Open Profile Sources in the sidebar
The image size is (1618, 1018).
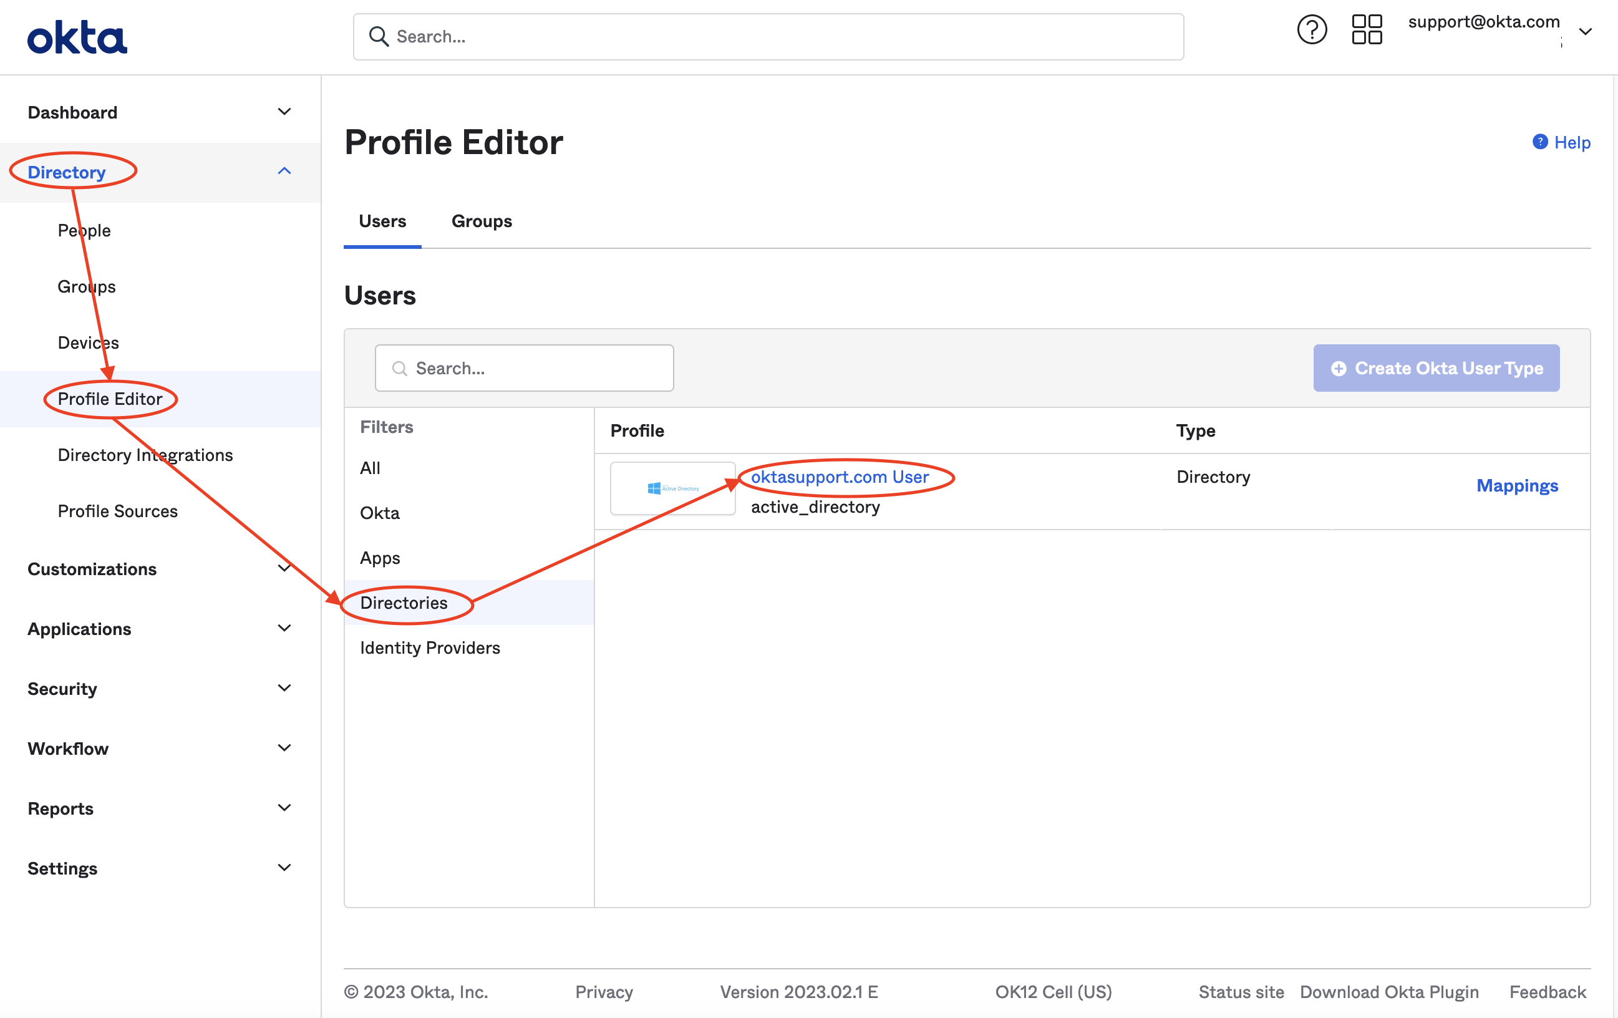pos(117,511)
